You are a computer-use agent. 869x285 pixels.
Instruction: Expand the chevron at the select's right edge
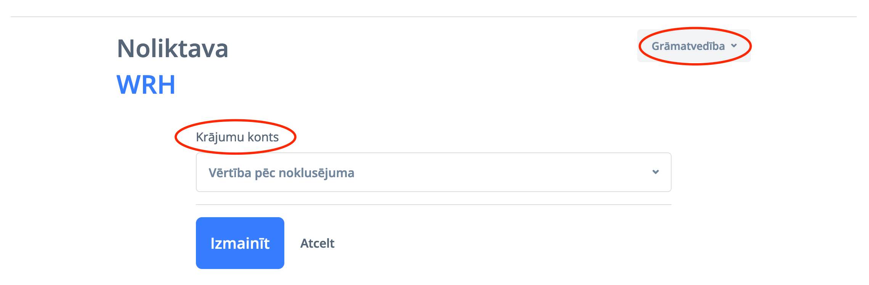656,172
